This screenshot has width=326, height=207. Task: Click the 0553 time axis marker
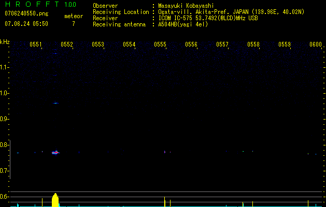point(98,45)
